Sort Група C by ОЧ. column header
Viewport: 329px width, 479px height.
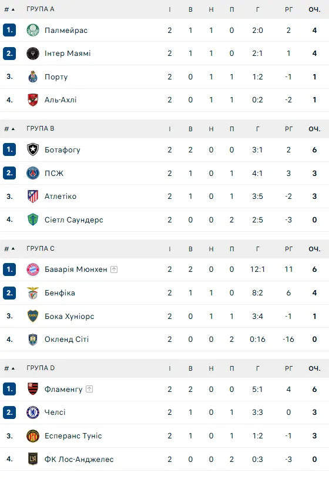314,249
